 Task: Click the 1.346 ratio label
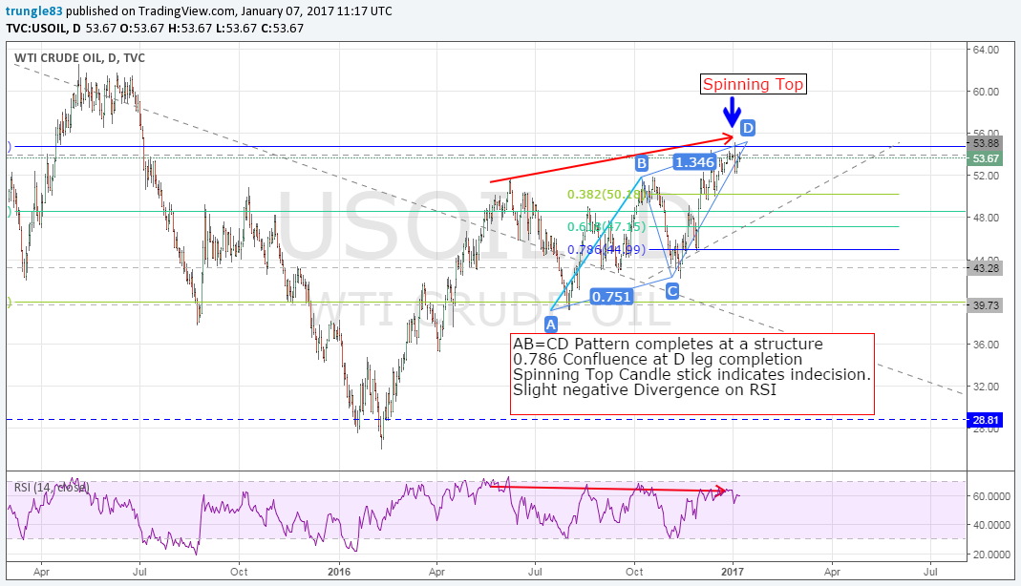694,162
